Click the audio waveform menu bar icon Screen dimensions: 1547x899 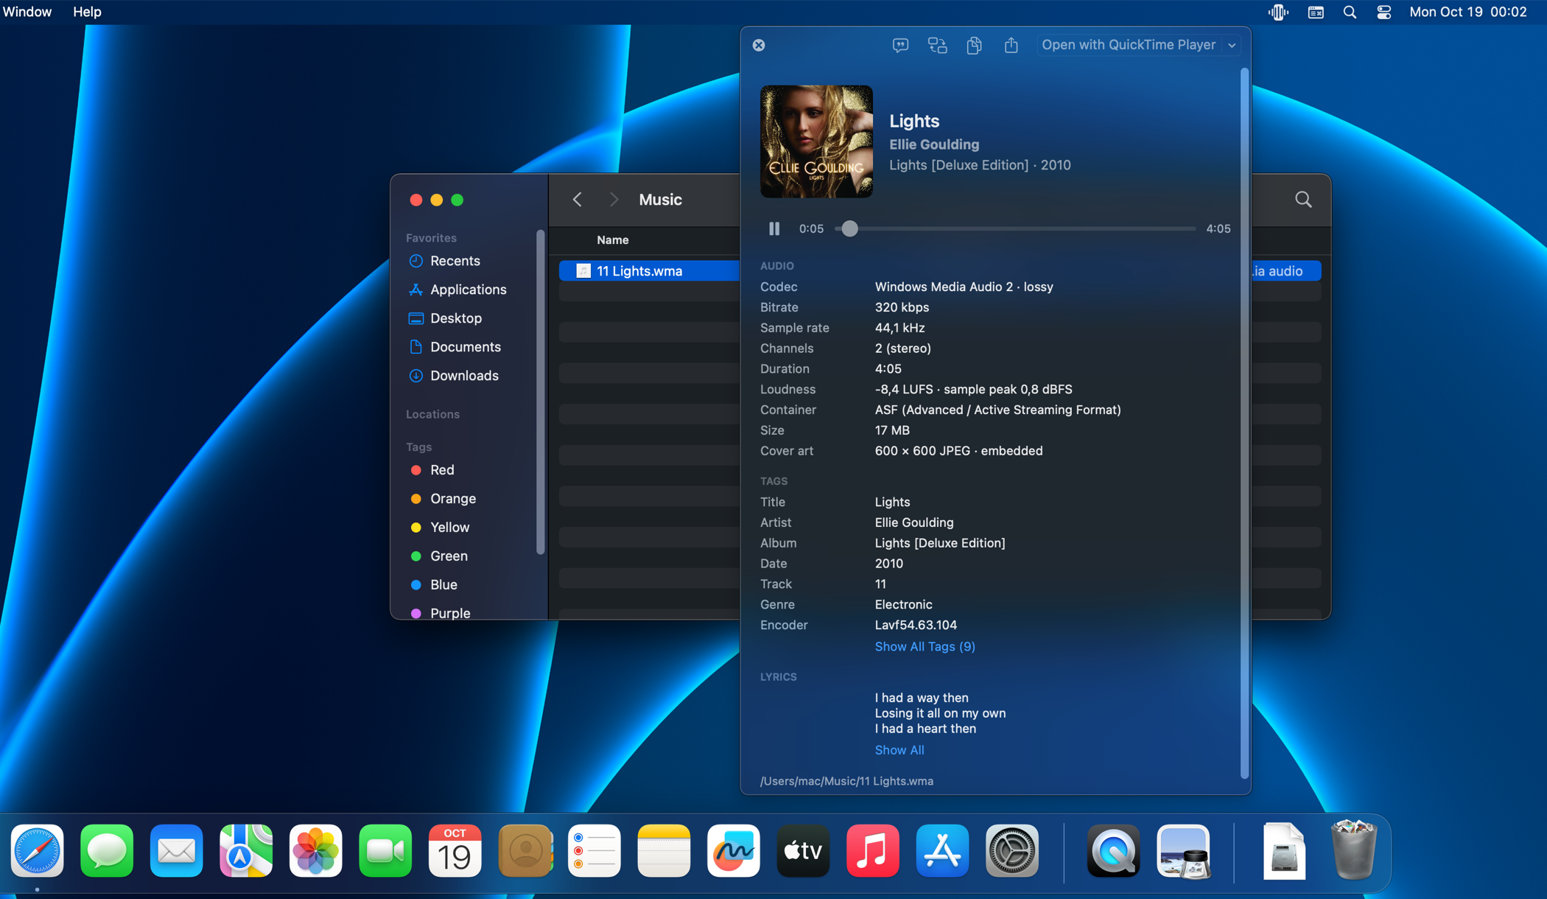pyautogui.click(x=1278, y=12)
